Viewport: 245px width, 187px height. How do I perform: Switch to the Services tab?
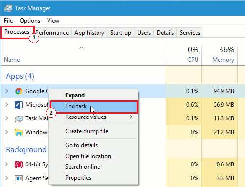(x=190, y=33)
